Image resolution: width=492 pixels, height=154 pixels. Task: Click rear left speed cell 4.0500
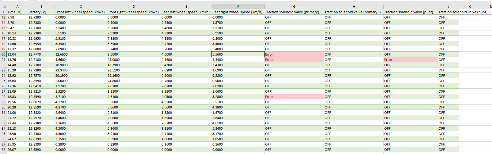pos(186,97)
